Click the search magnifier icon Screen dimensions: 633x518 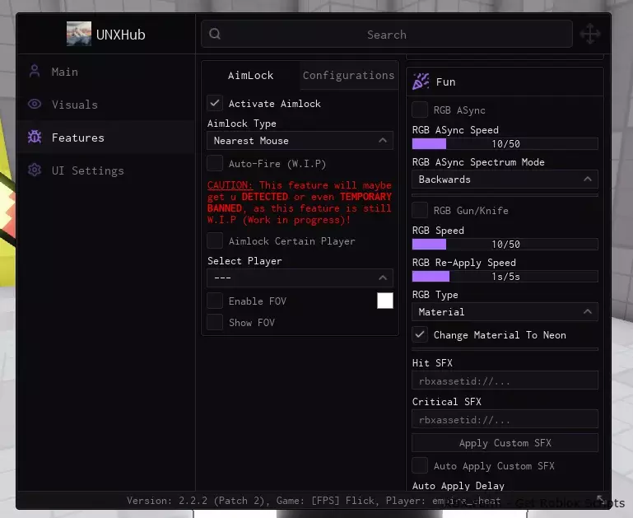(x=215, y=34)
